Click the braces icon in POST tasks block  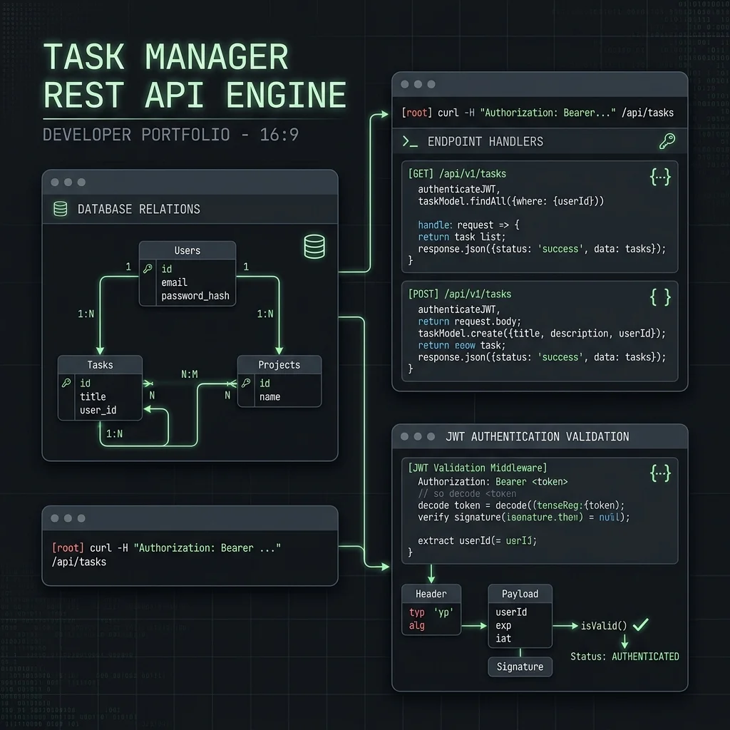click(x=660, y=297)
